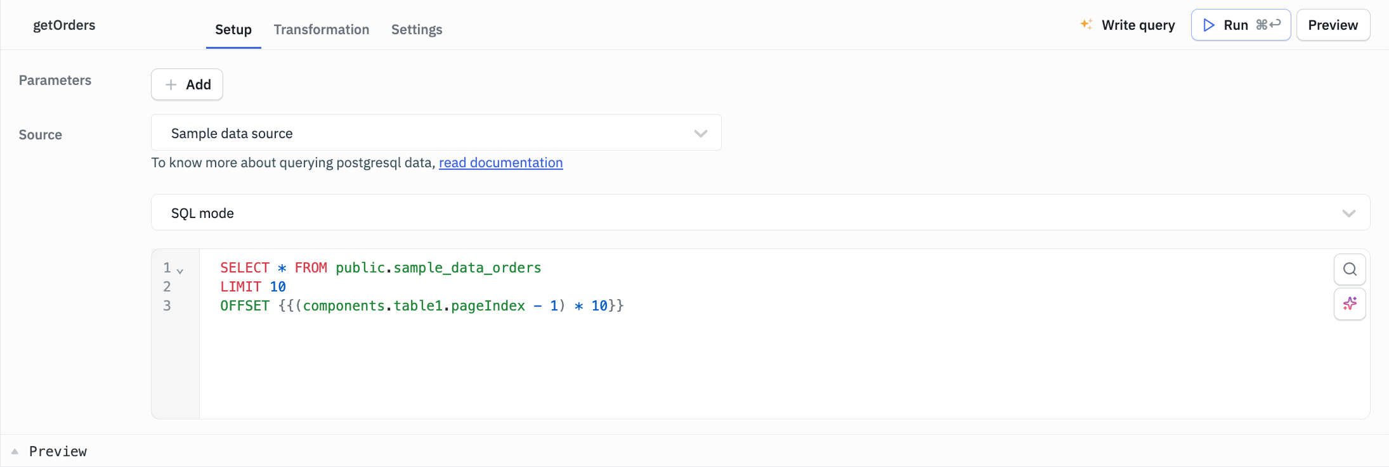1389x467 pixels.
Task: Open the read documentation link
Action: click(x=501, y=163)
